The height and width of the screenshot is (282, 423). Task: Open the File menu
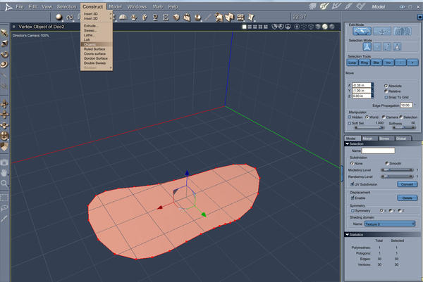coord(20,7)
